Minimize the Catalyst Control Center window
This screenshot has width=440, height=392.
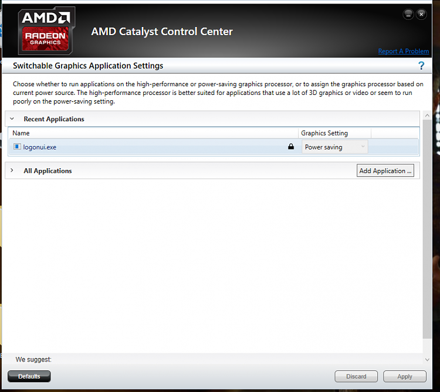(x=408, y=14)
